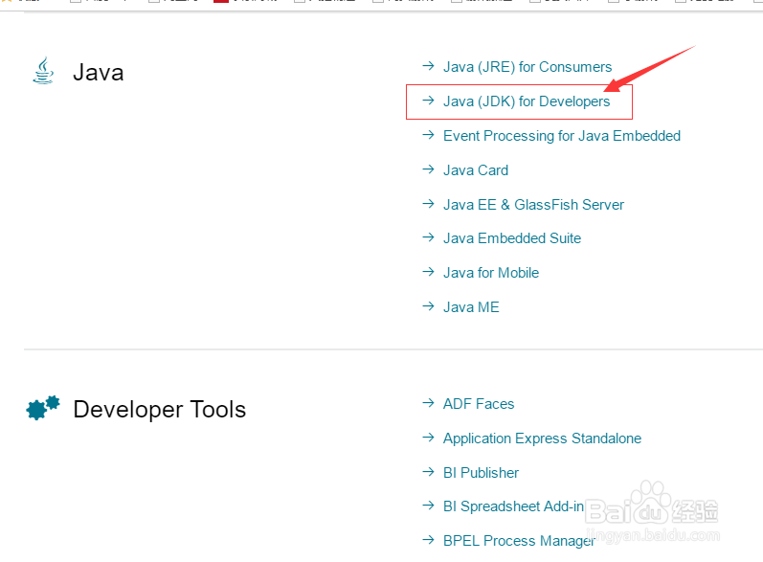Go to BI Publisher link
Image resolution: width=763 pixels, height=562 pixels.
click(x=481, y=473)
